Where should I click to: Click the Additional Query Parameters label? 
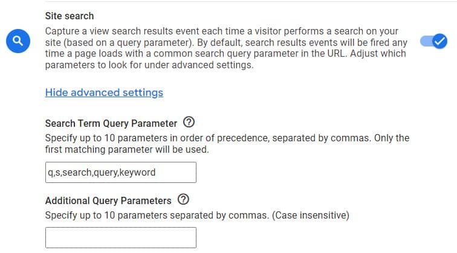[x=108, y=201]
